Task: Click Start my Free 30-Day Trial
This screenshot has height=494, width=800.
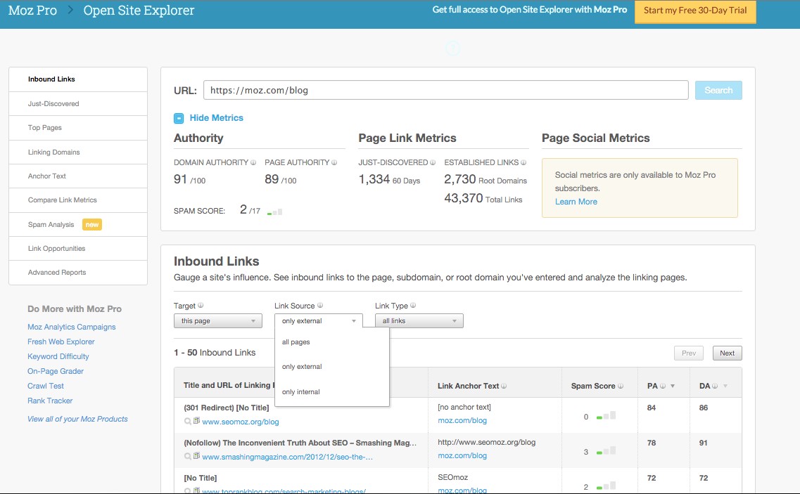Action: tap(695, 11)
